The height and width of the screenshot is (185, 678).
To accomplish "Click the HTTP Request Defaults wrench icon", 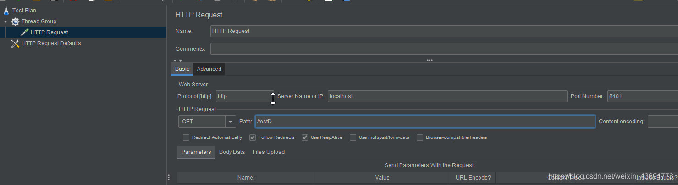I will [x=15, y=43].
